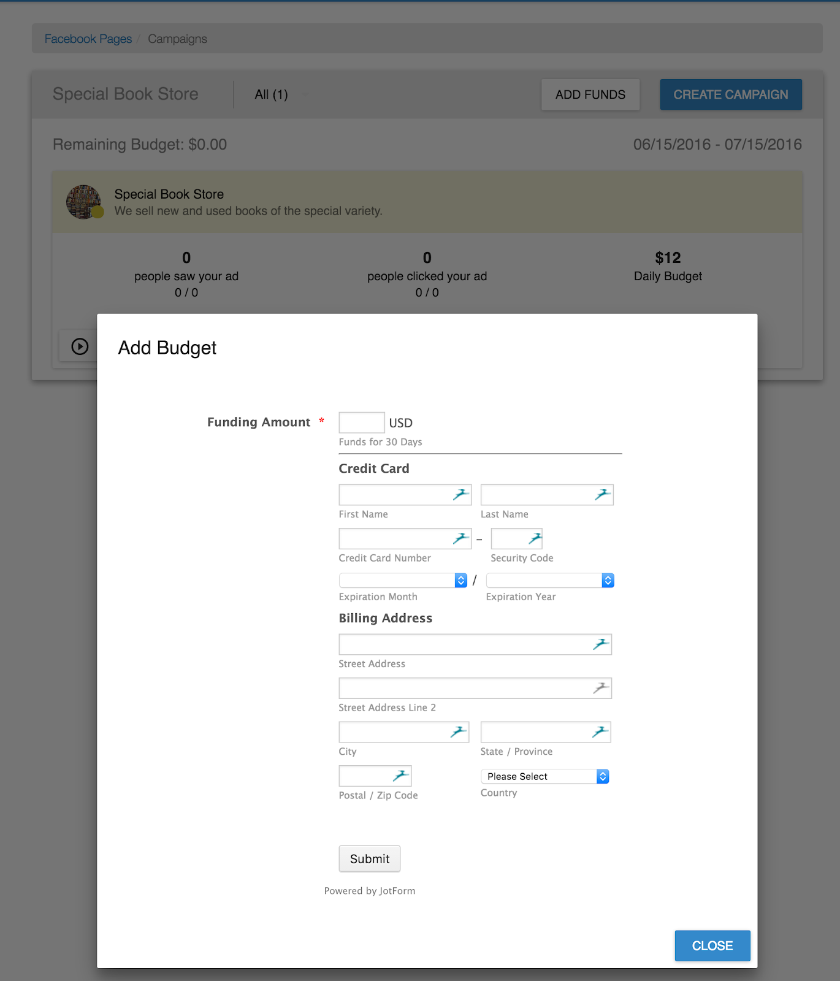The image size is (840, 981).
Task: Click the ADD FUNDS button
Action: tap(590, 94)
